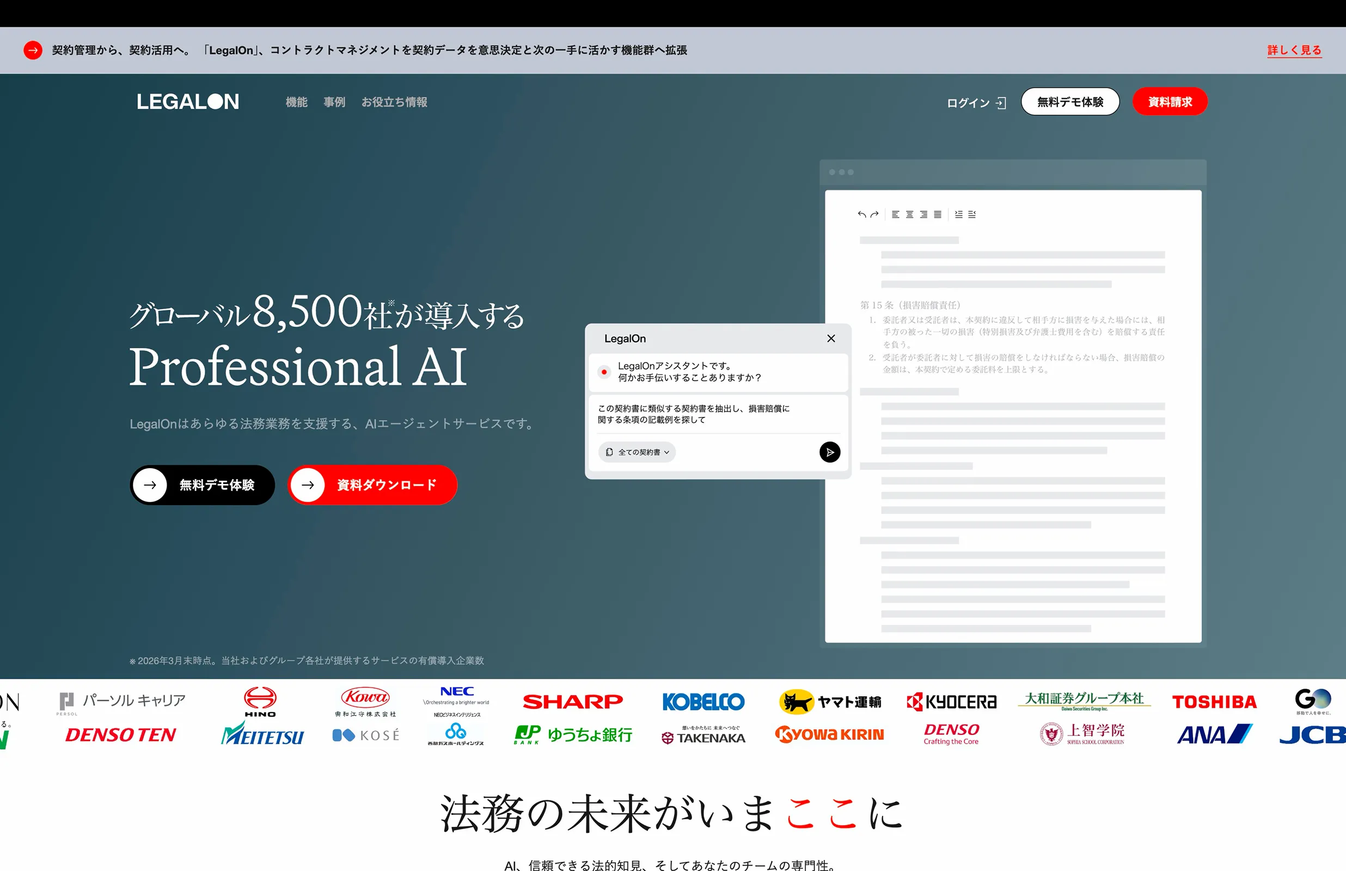Click the 法務の未来がいまここに heading
Image resolution: width=1346 pixels, height=871 pixels.
pyautogui.click(x=672, y=814)
